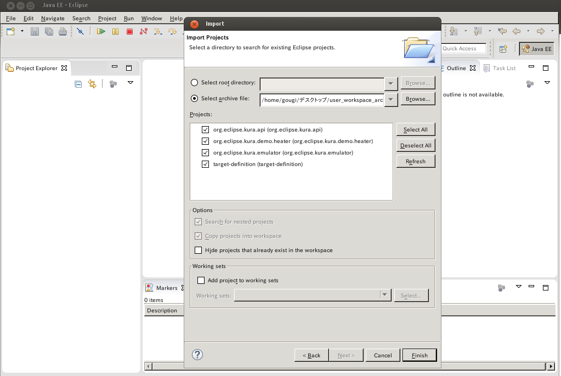The width and height of the screenshot is (561, 376).
Task: Click the Save All toolbar icon
Action: click(49, 31)
